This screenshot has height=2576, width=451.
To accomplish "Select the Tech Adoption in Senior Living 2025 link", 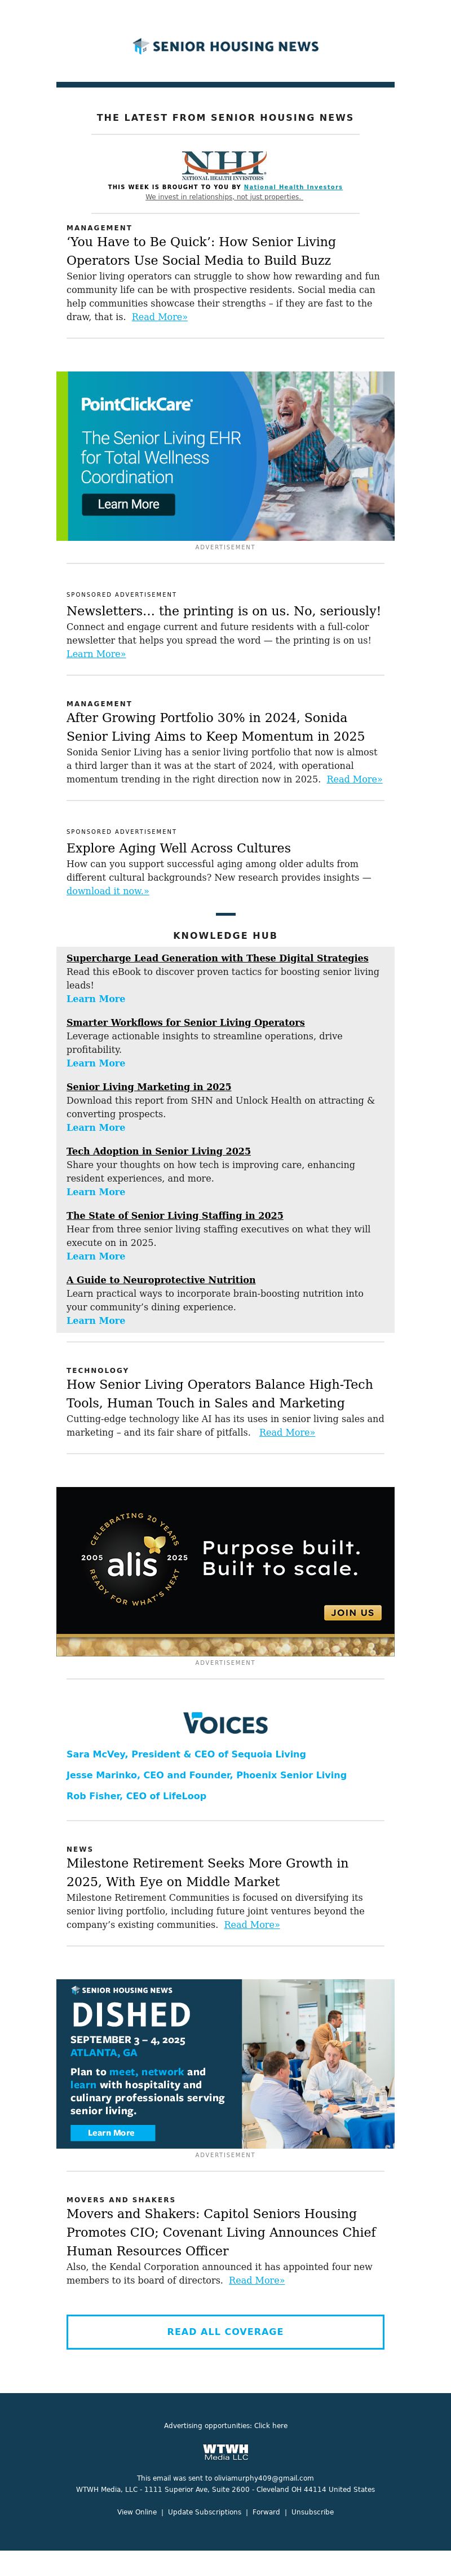I will pyautogui.click(x=158, y=1151).
